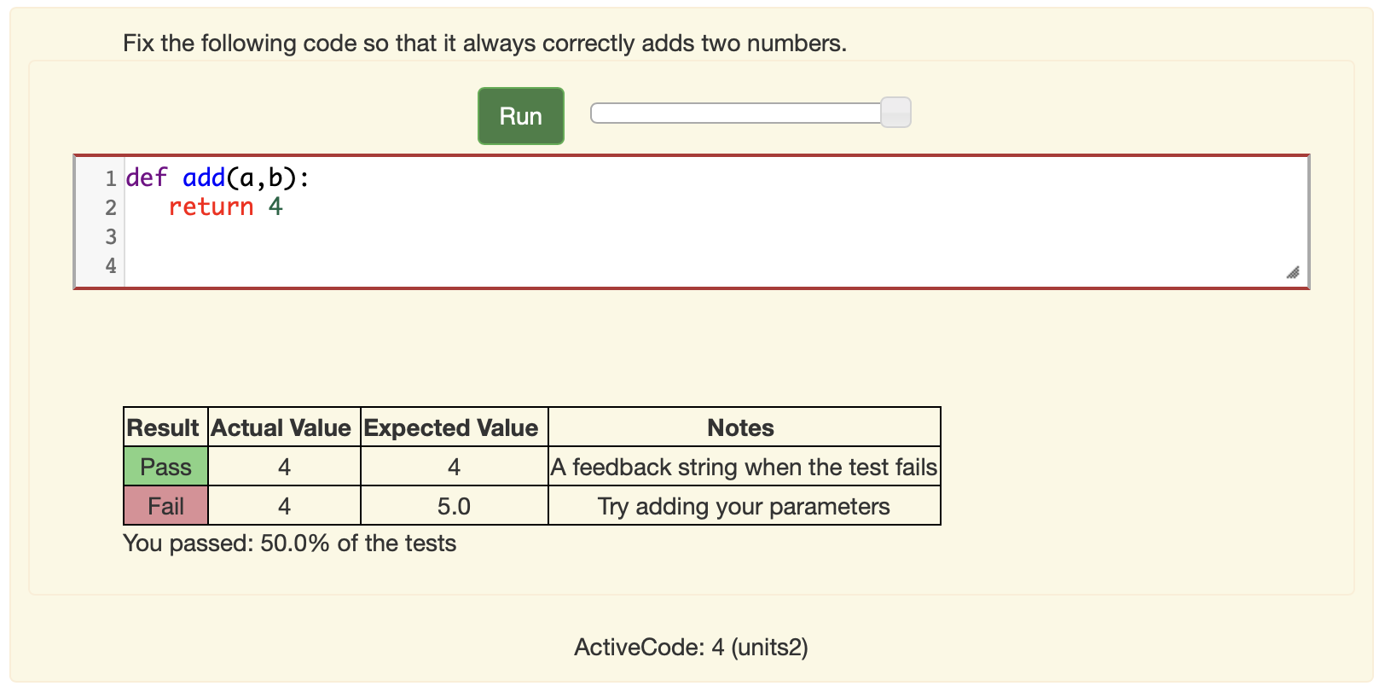Click the red Fail result cell
This screenshot has width=1385, height=686.
point(166,506)
